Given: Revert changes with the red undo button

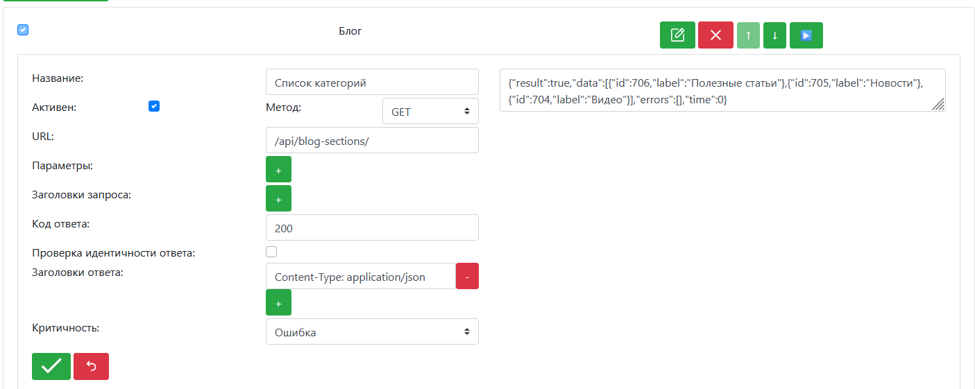Looking at the screenshot, I should coord(91,367).
